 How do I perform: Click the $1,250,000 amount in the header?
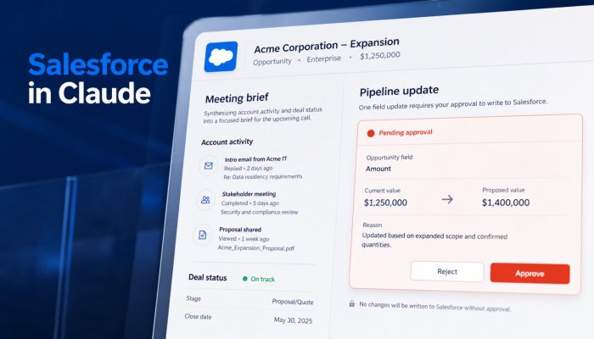(x=380, y=56)
